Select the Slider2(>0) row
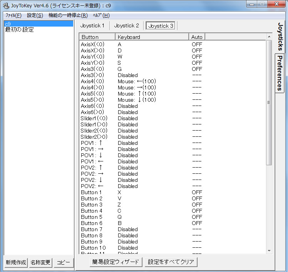Viewport: 288px width, 272px height. click(172, 137)
